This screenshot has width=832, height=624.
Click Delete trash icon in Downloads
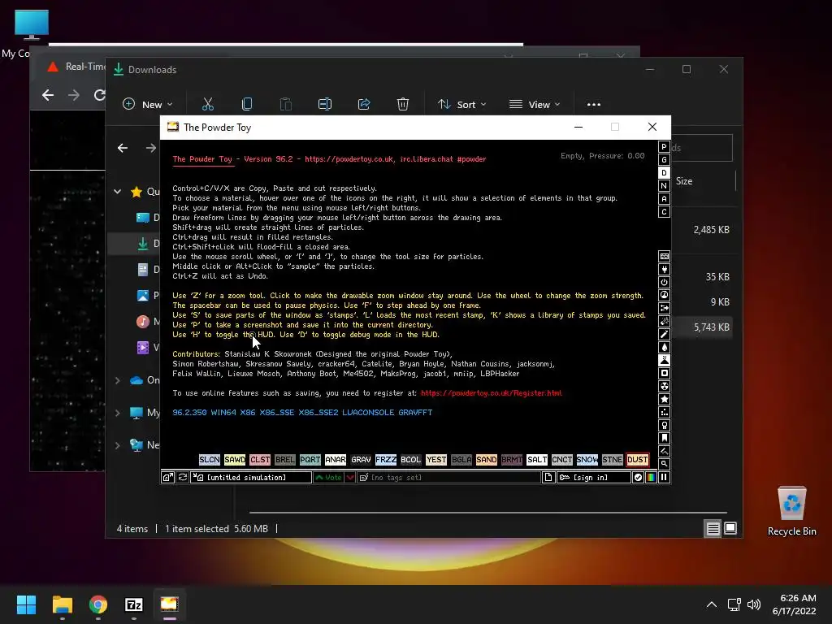403,105
